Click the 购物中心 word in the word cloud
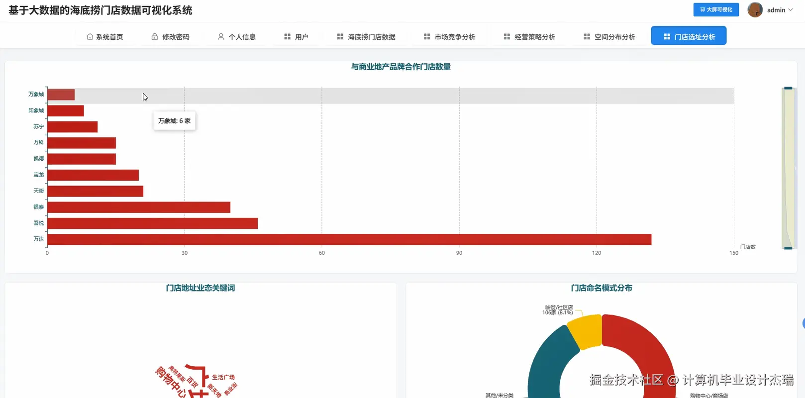805x398 pixels. pos(171,382)
